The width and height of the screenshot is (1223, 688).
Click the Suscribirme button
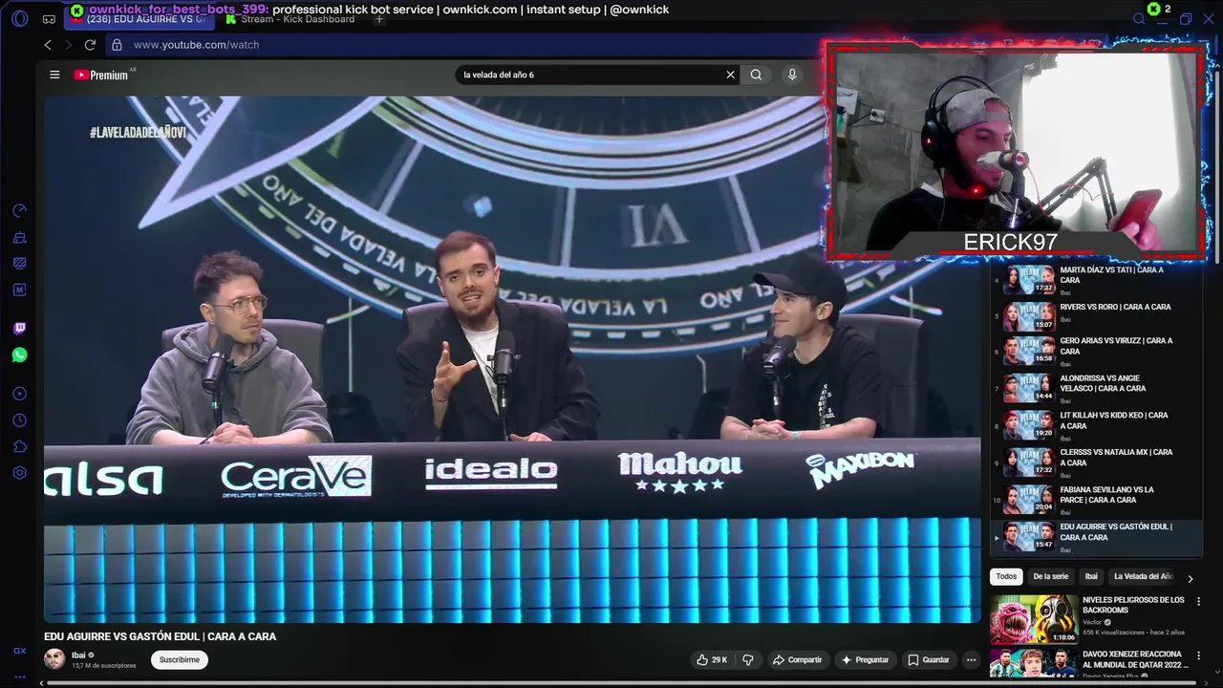pyautogui.click(x=180, y=659)
